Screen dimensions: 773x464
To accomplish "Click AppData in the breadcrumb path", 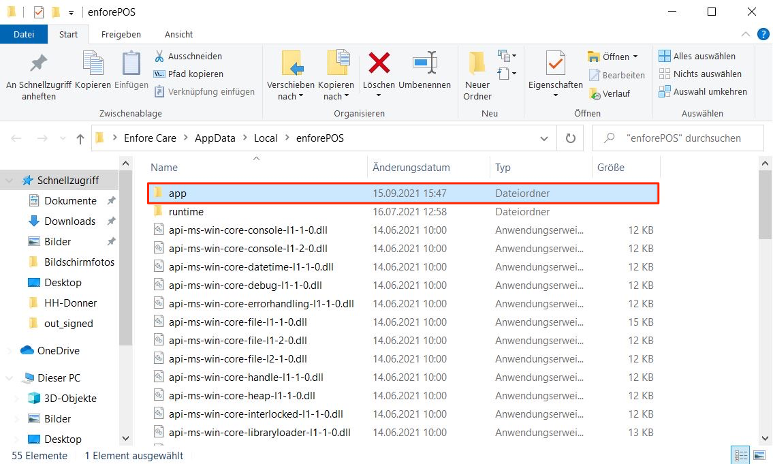I will (x=215, y=138).
